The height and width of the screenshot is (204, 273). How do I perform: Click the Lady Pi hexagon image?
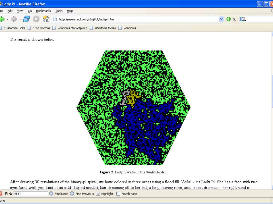coord(133,108)
